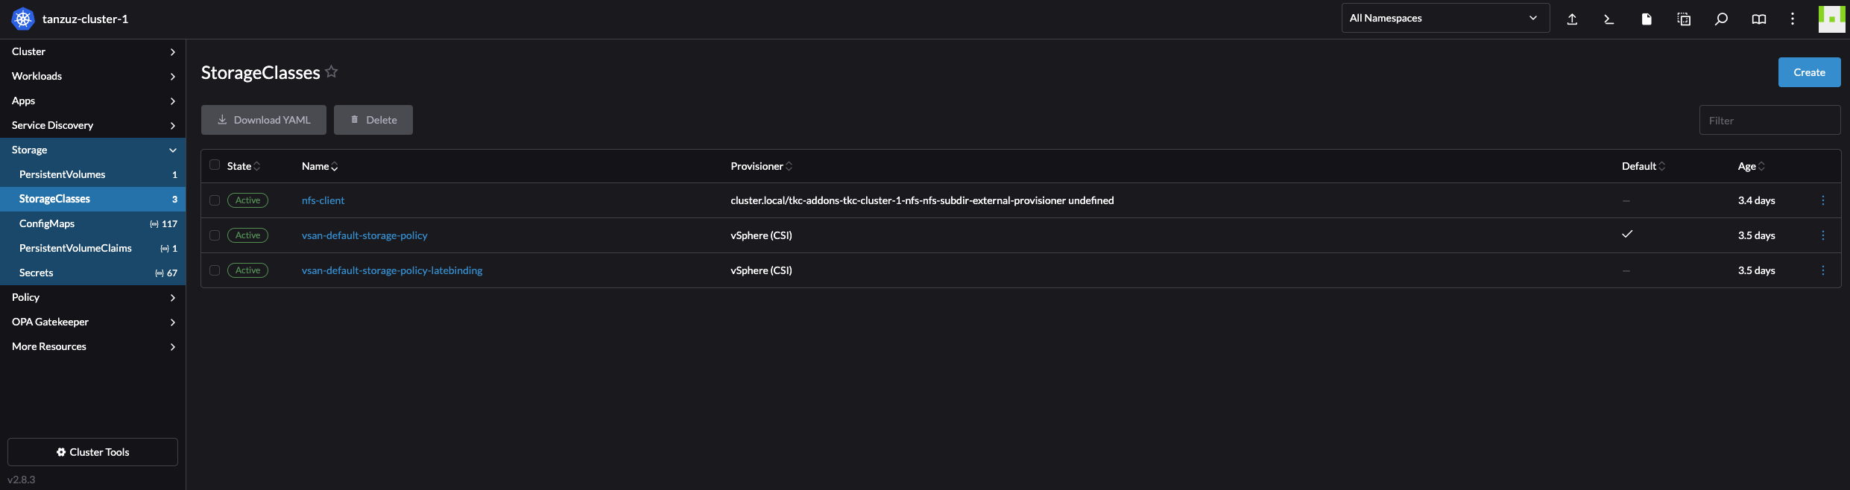The image size is (1850, 490).
Task: Click the user avatar in the header
Action: point(1832,19)
